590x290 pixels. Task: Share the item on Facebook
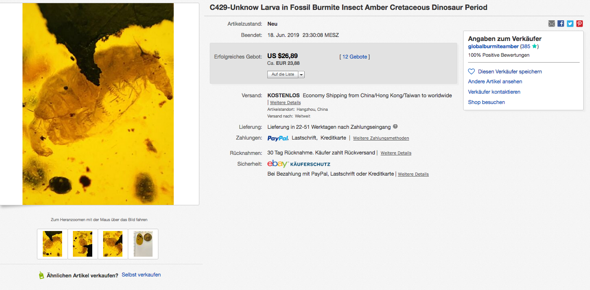561,23
